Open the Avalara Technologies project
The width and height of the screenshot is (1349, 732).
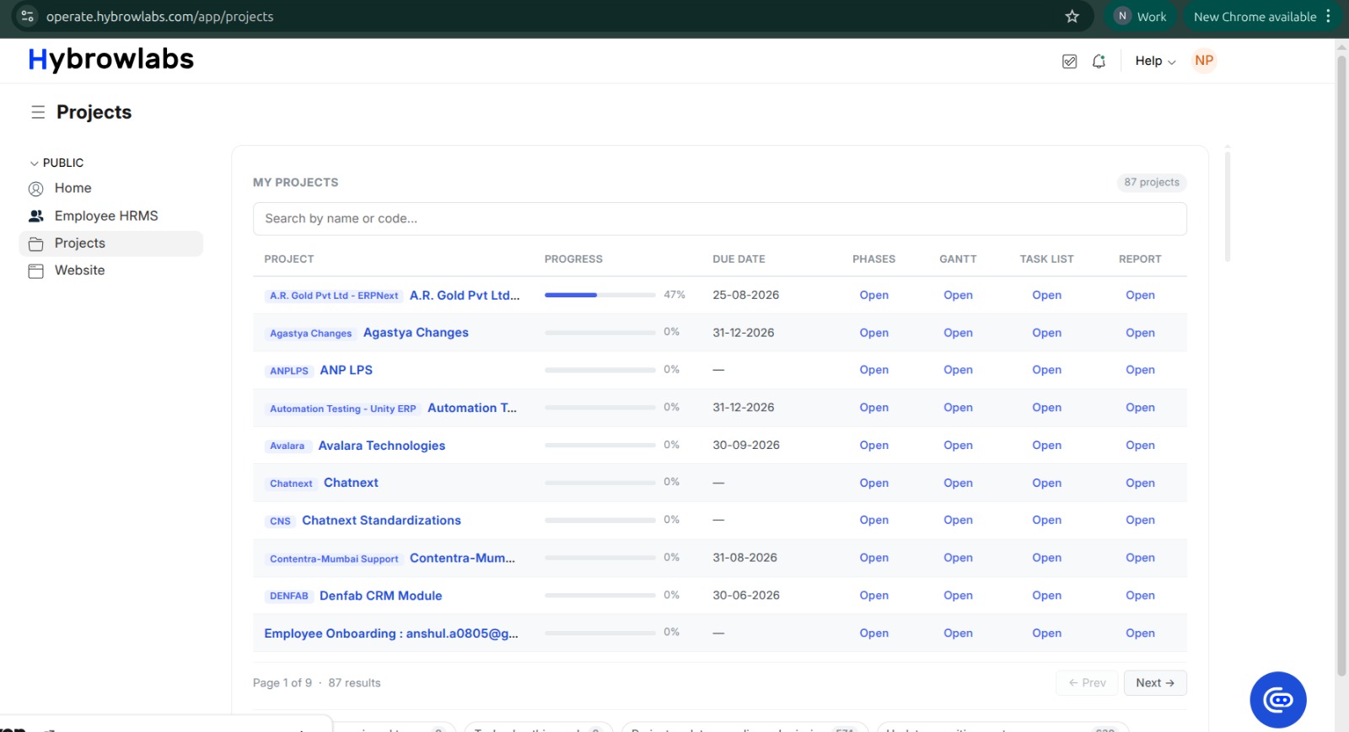[x=381, y=446]
